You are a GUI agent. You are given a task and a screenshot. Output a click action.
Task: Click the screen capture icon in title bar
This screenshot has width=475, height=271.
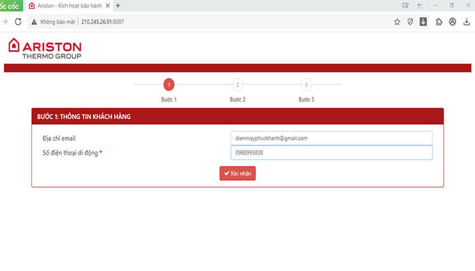(x=405, y=5)
